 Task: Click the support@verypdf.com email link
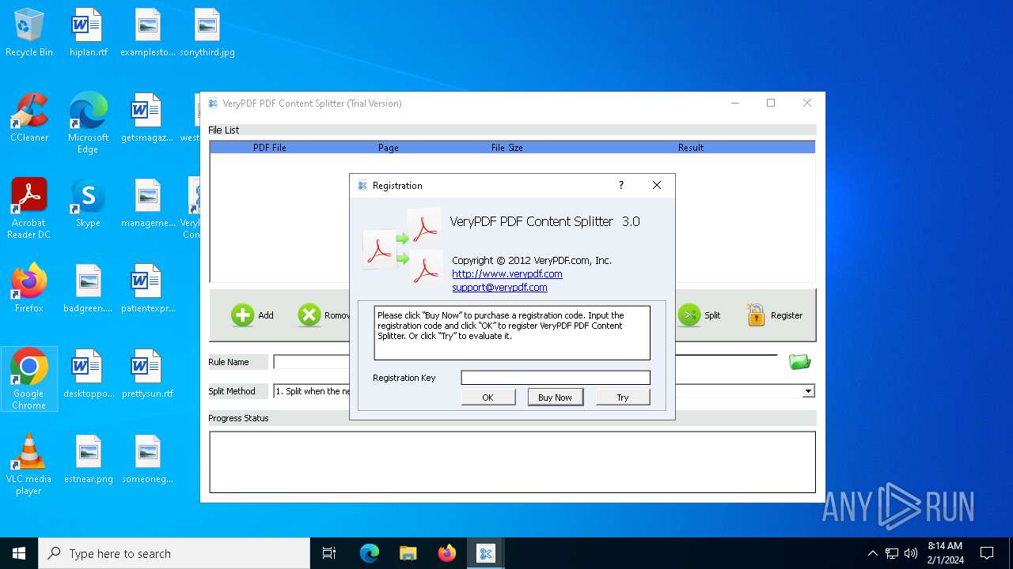click(499, 287)
